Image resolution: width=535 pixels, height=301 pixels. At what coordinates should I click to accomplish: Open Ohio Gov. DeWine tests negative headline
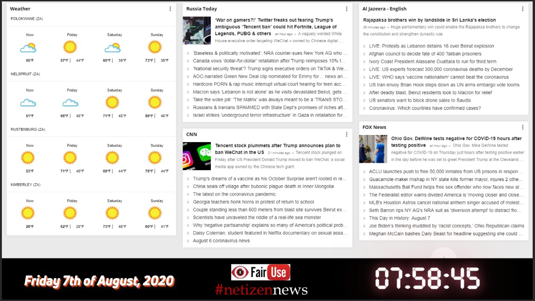(x=456, y=142)
